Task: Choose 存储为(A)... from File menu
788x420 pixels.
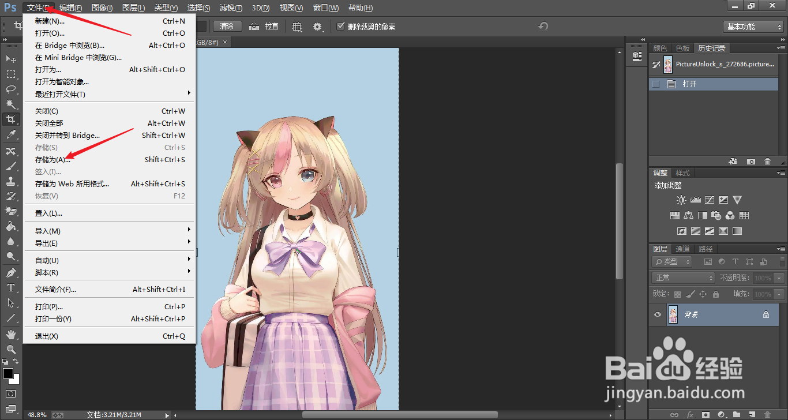Action: click(110, 159)
